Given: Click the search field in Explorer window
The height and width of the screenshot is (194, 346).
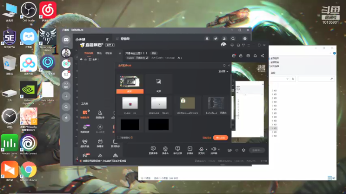Looking at the screenshot, I should tap(316, 79).
